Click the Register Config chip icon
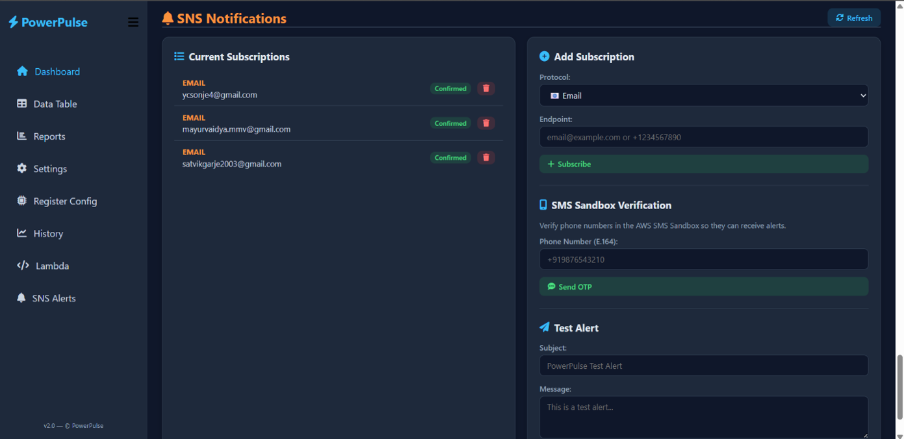The width and height of the screenshot is (904, 439). pos(21,201)
